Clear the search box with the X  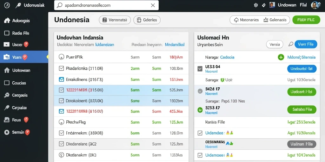click(x=153, y=5)
